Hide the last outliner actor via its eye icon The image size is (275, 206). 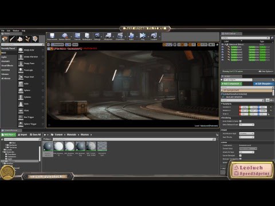222,60
